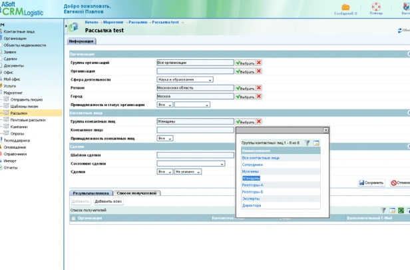
Task: Click the Excel export icon in recipients toolbar
Action: 401,210
